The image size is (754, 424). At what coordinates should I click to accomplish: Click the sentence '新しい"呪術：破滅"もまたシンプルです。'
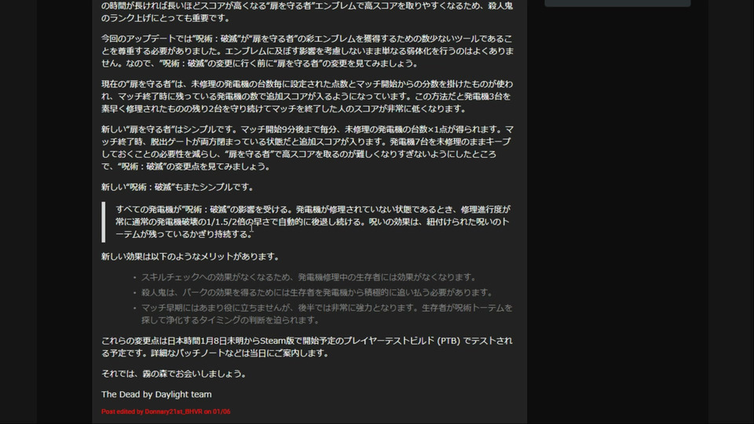point(178,187)
